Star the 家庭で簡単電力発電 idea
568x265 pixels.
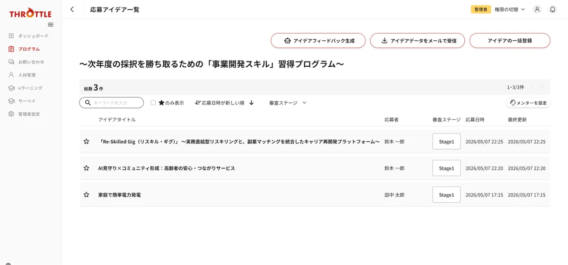click(86, 194)
